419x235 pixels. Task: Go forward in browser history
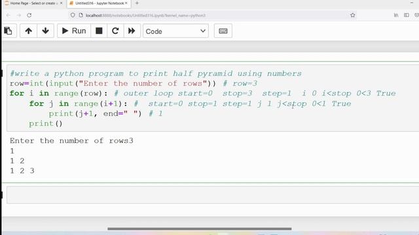[x=19, y=15]
